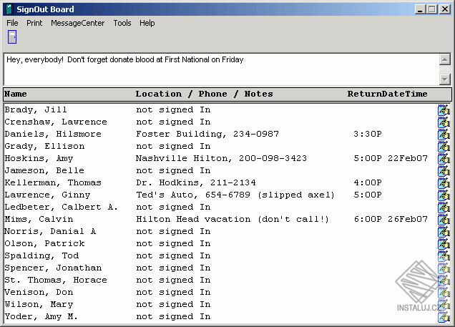455x327 pixels.
Task: Click message box scrollbar down arrow
Action: point(444,79)
